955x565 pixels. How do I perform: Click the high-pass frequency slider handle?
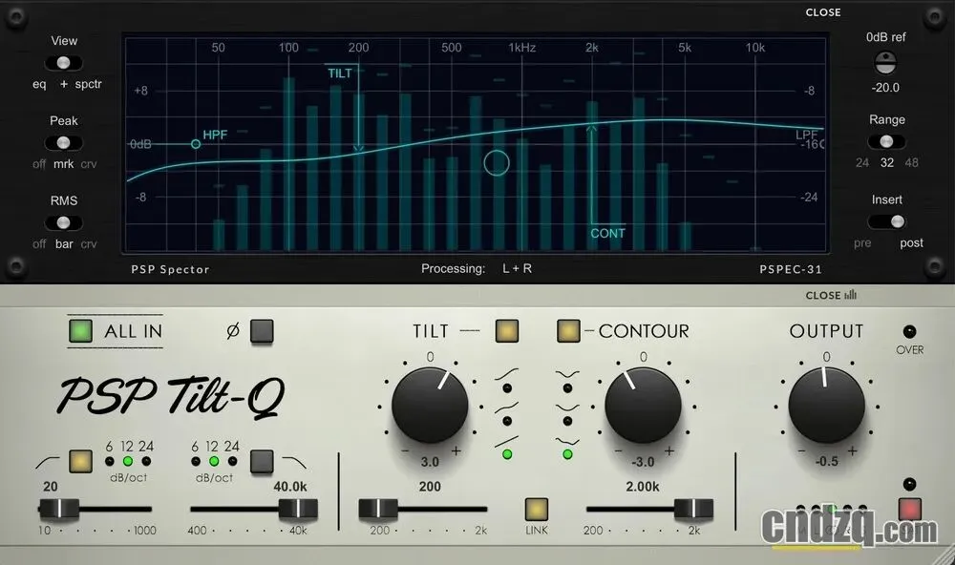coord(59,509)
